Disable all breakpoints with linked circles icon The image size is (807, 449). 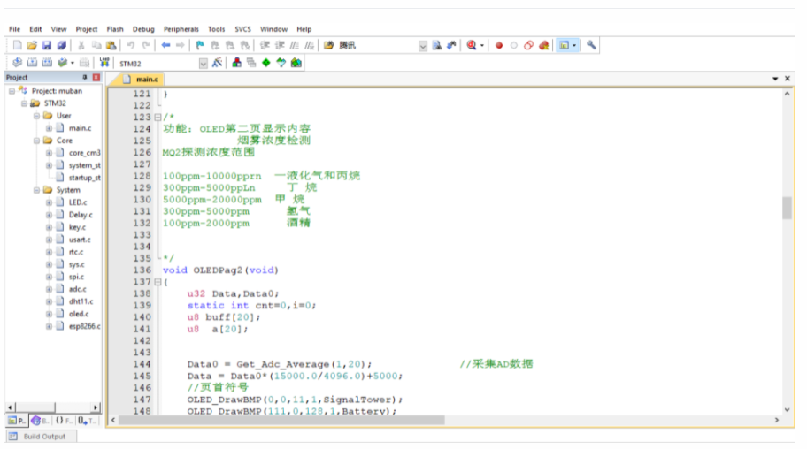pos(528,45)
